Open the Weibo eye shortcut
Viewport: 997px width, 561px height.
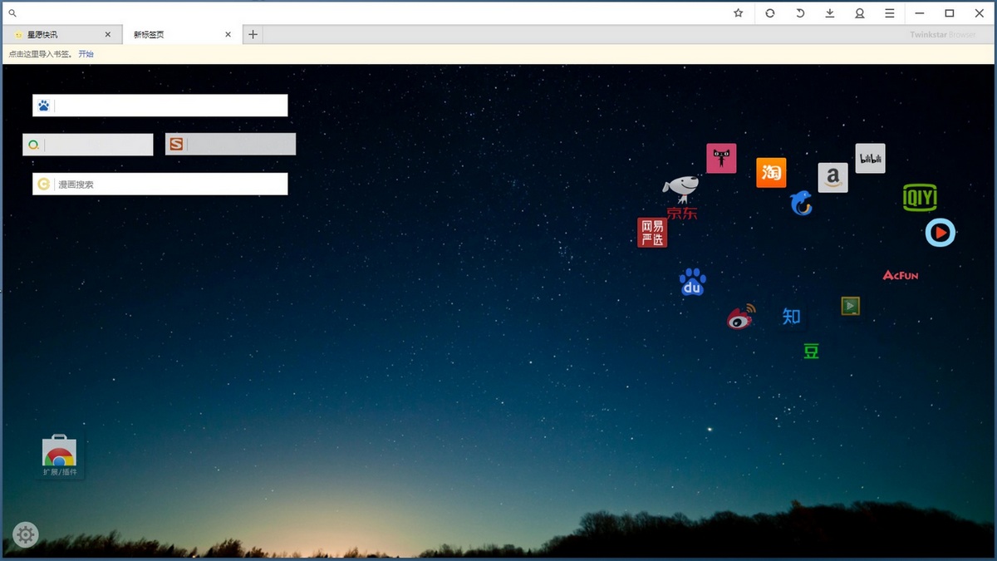pos(741,317)
